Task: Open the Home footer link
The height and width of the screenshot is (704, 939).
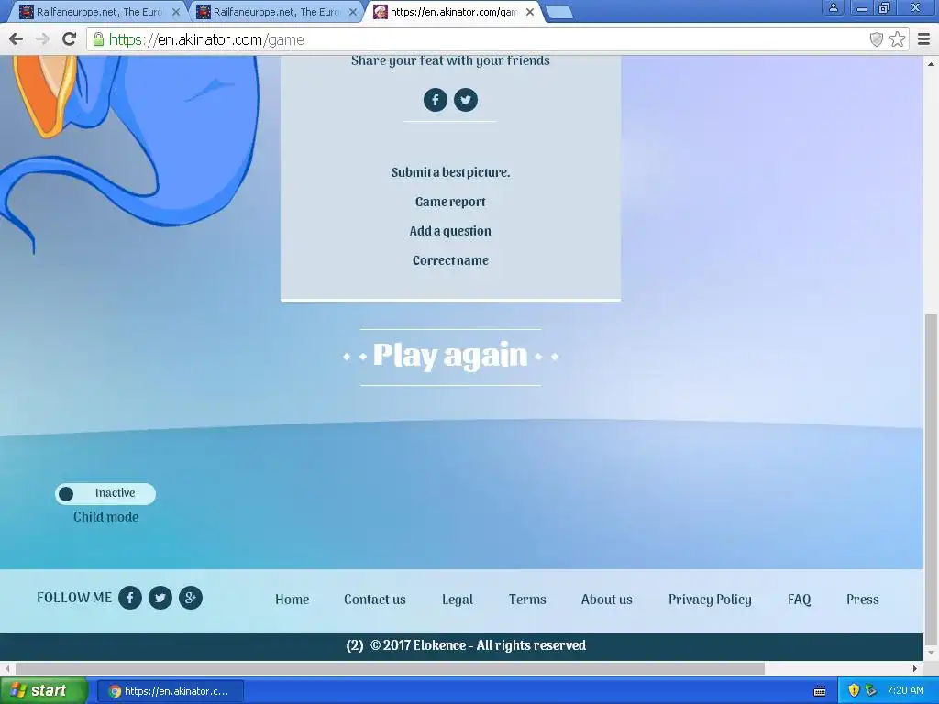Action: pos(293,599)
